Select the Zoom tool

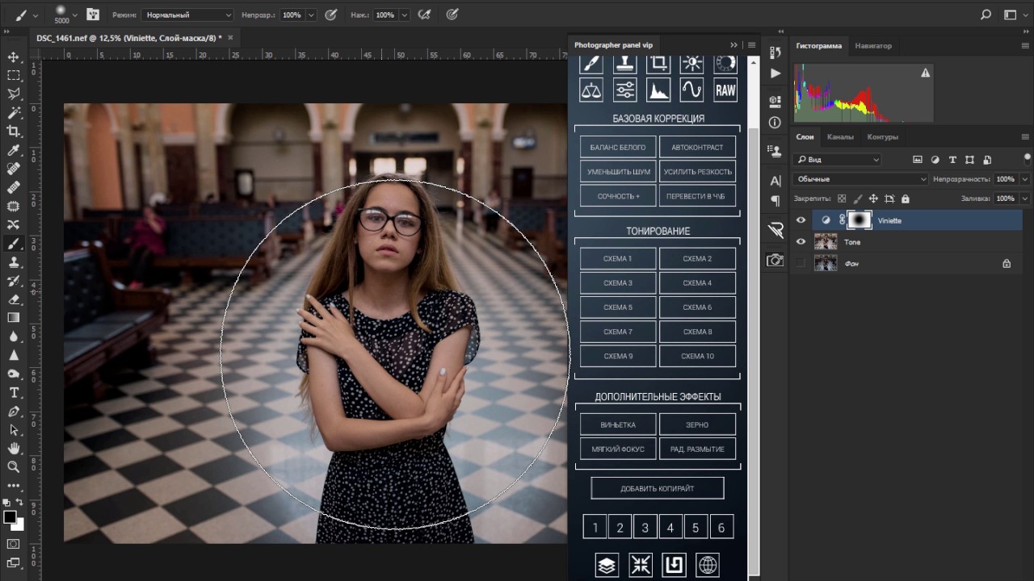(14, 467)
